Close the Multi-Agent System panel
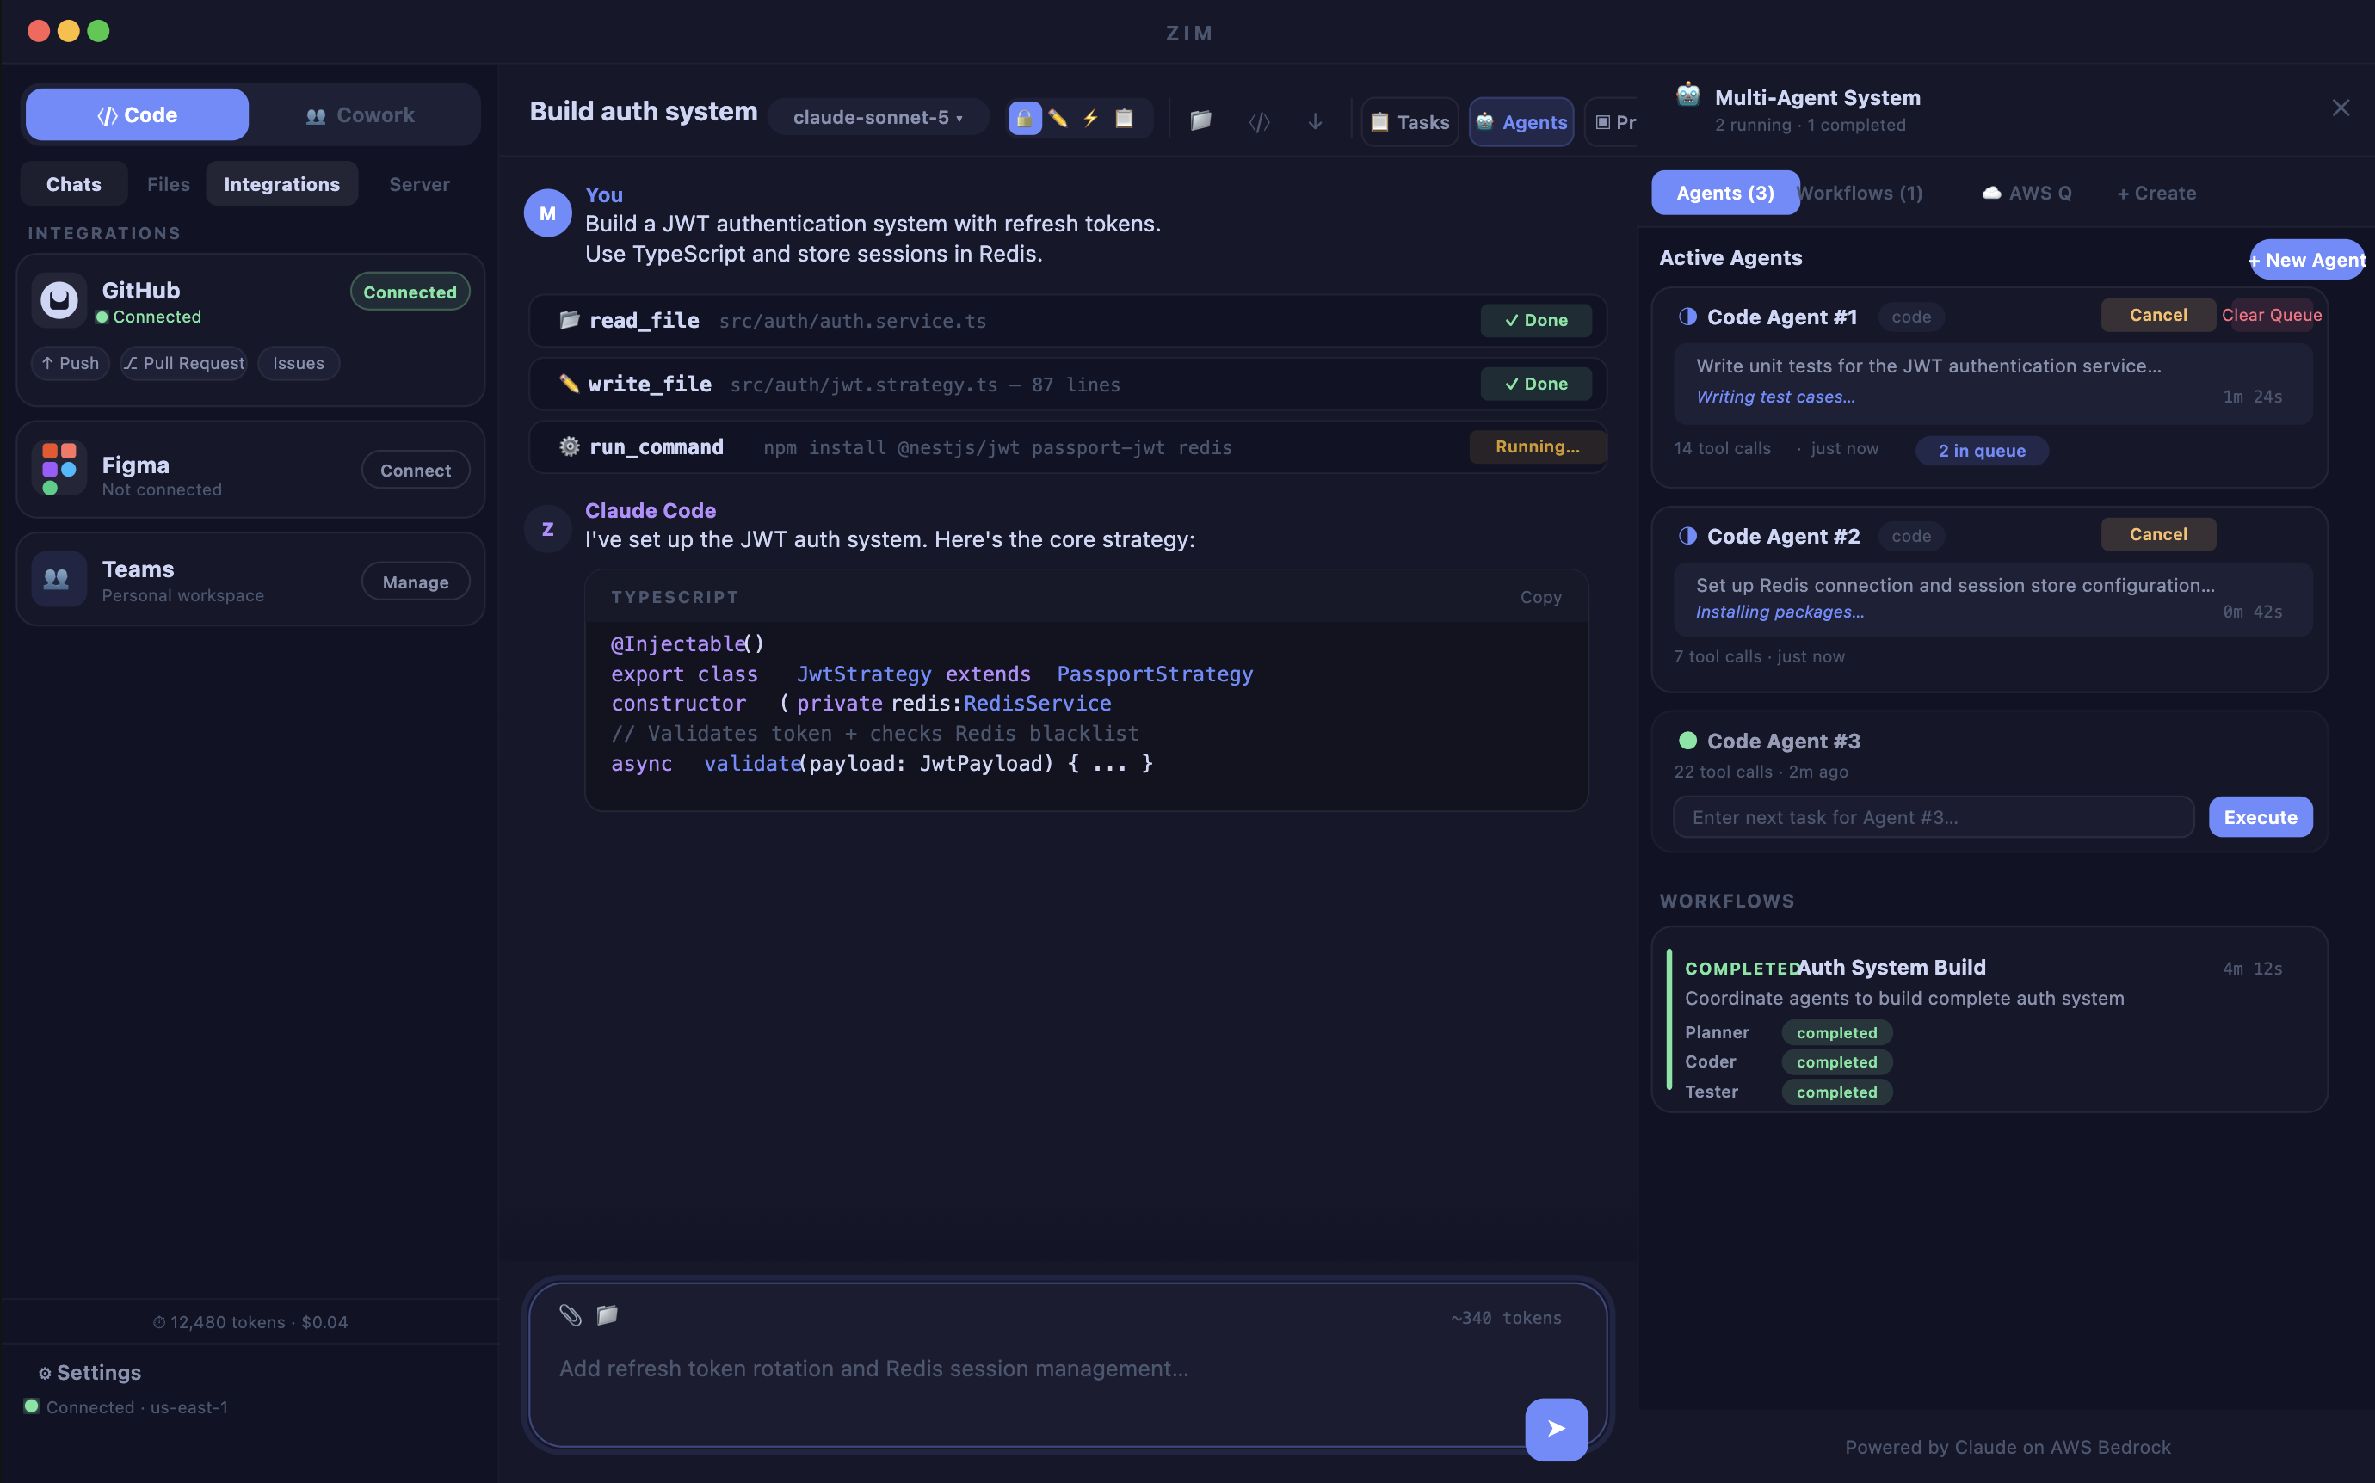Image resolution: width=2375 pixels, height=1483 pixels. [2341, 108]
